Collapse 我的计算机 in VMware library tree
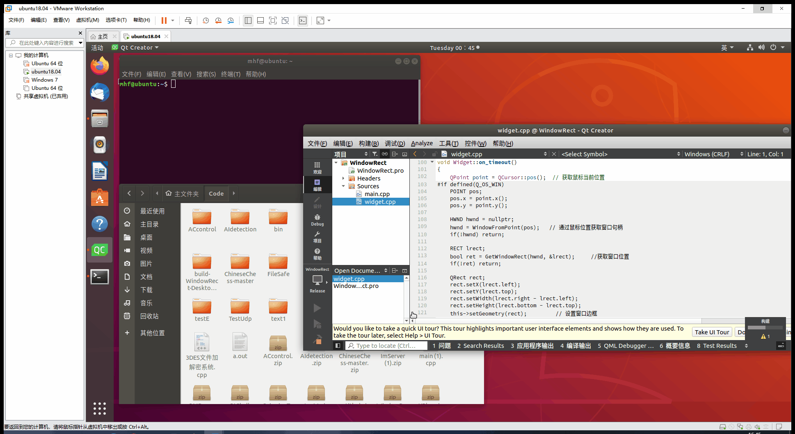This screenshot has width=795, height=434. tap(11, 55)
